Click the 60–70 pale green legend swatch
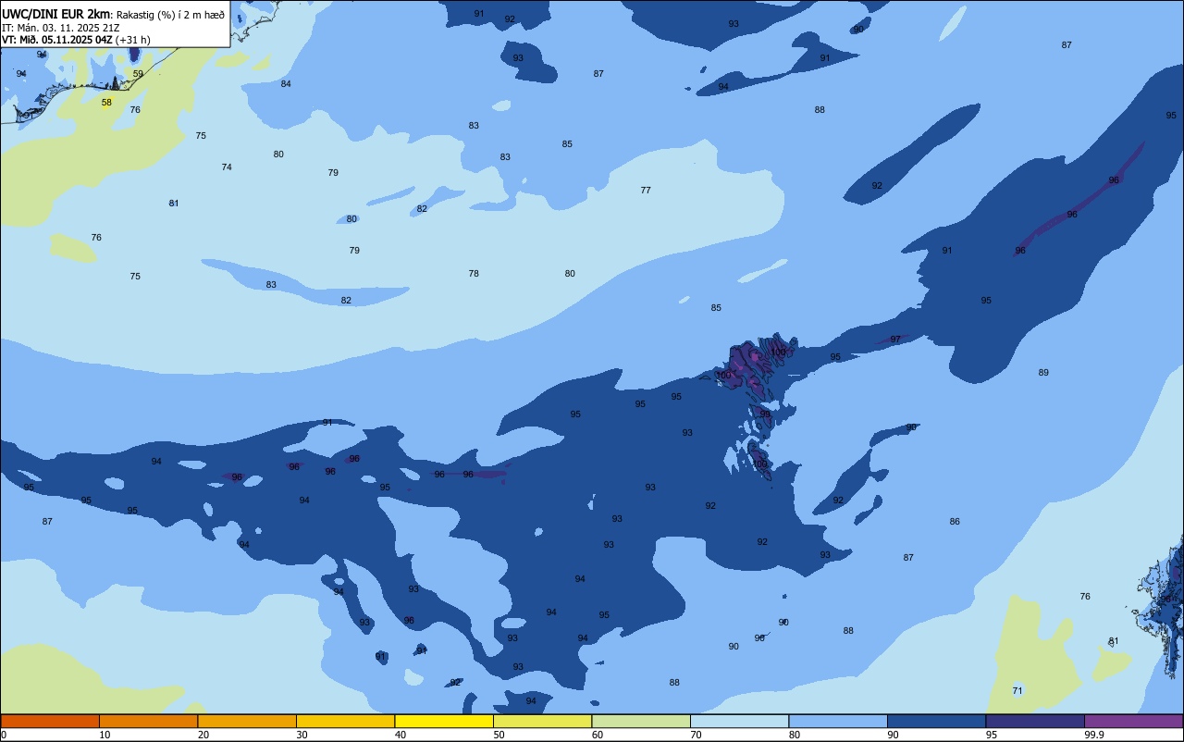The image size is (1184, 742). point(641,721)
